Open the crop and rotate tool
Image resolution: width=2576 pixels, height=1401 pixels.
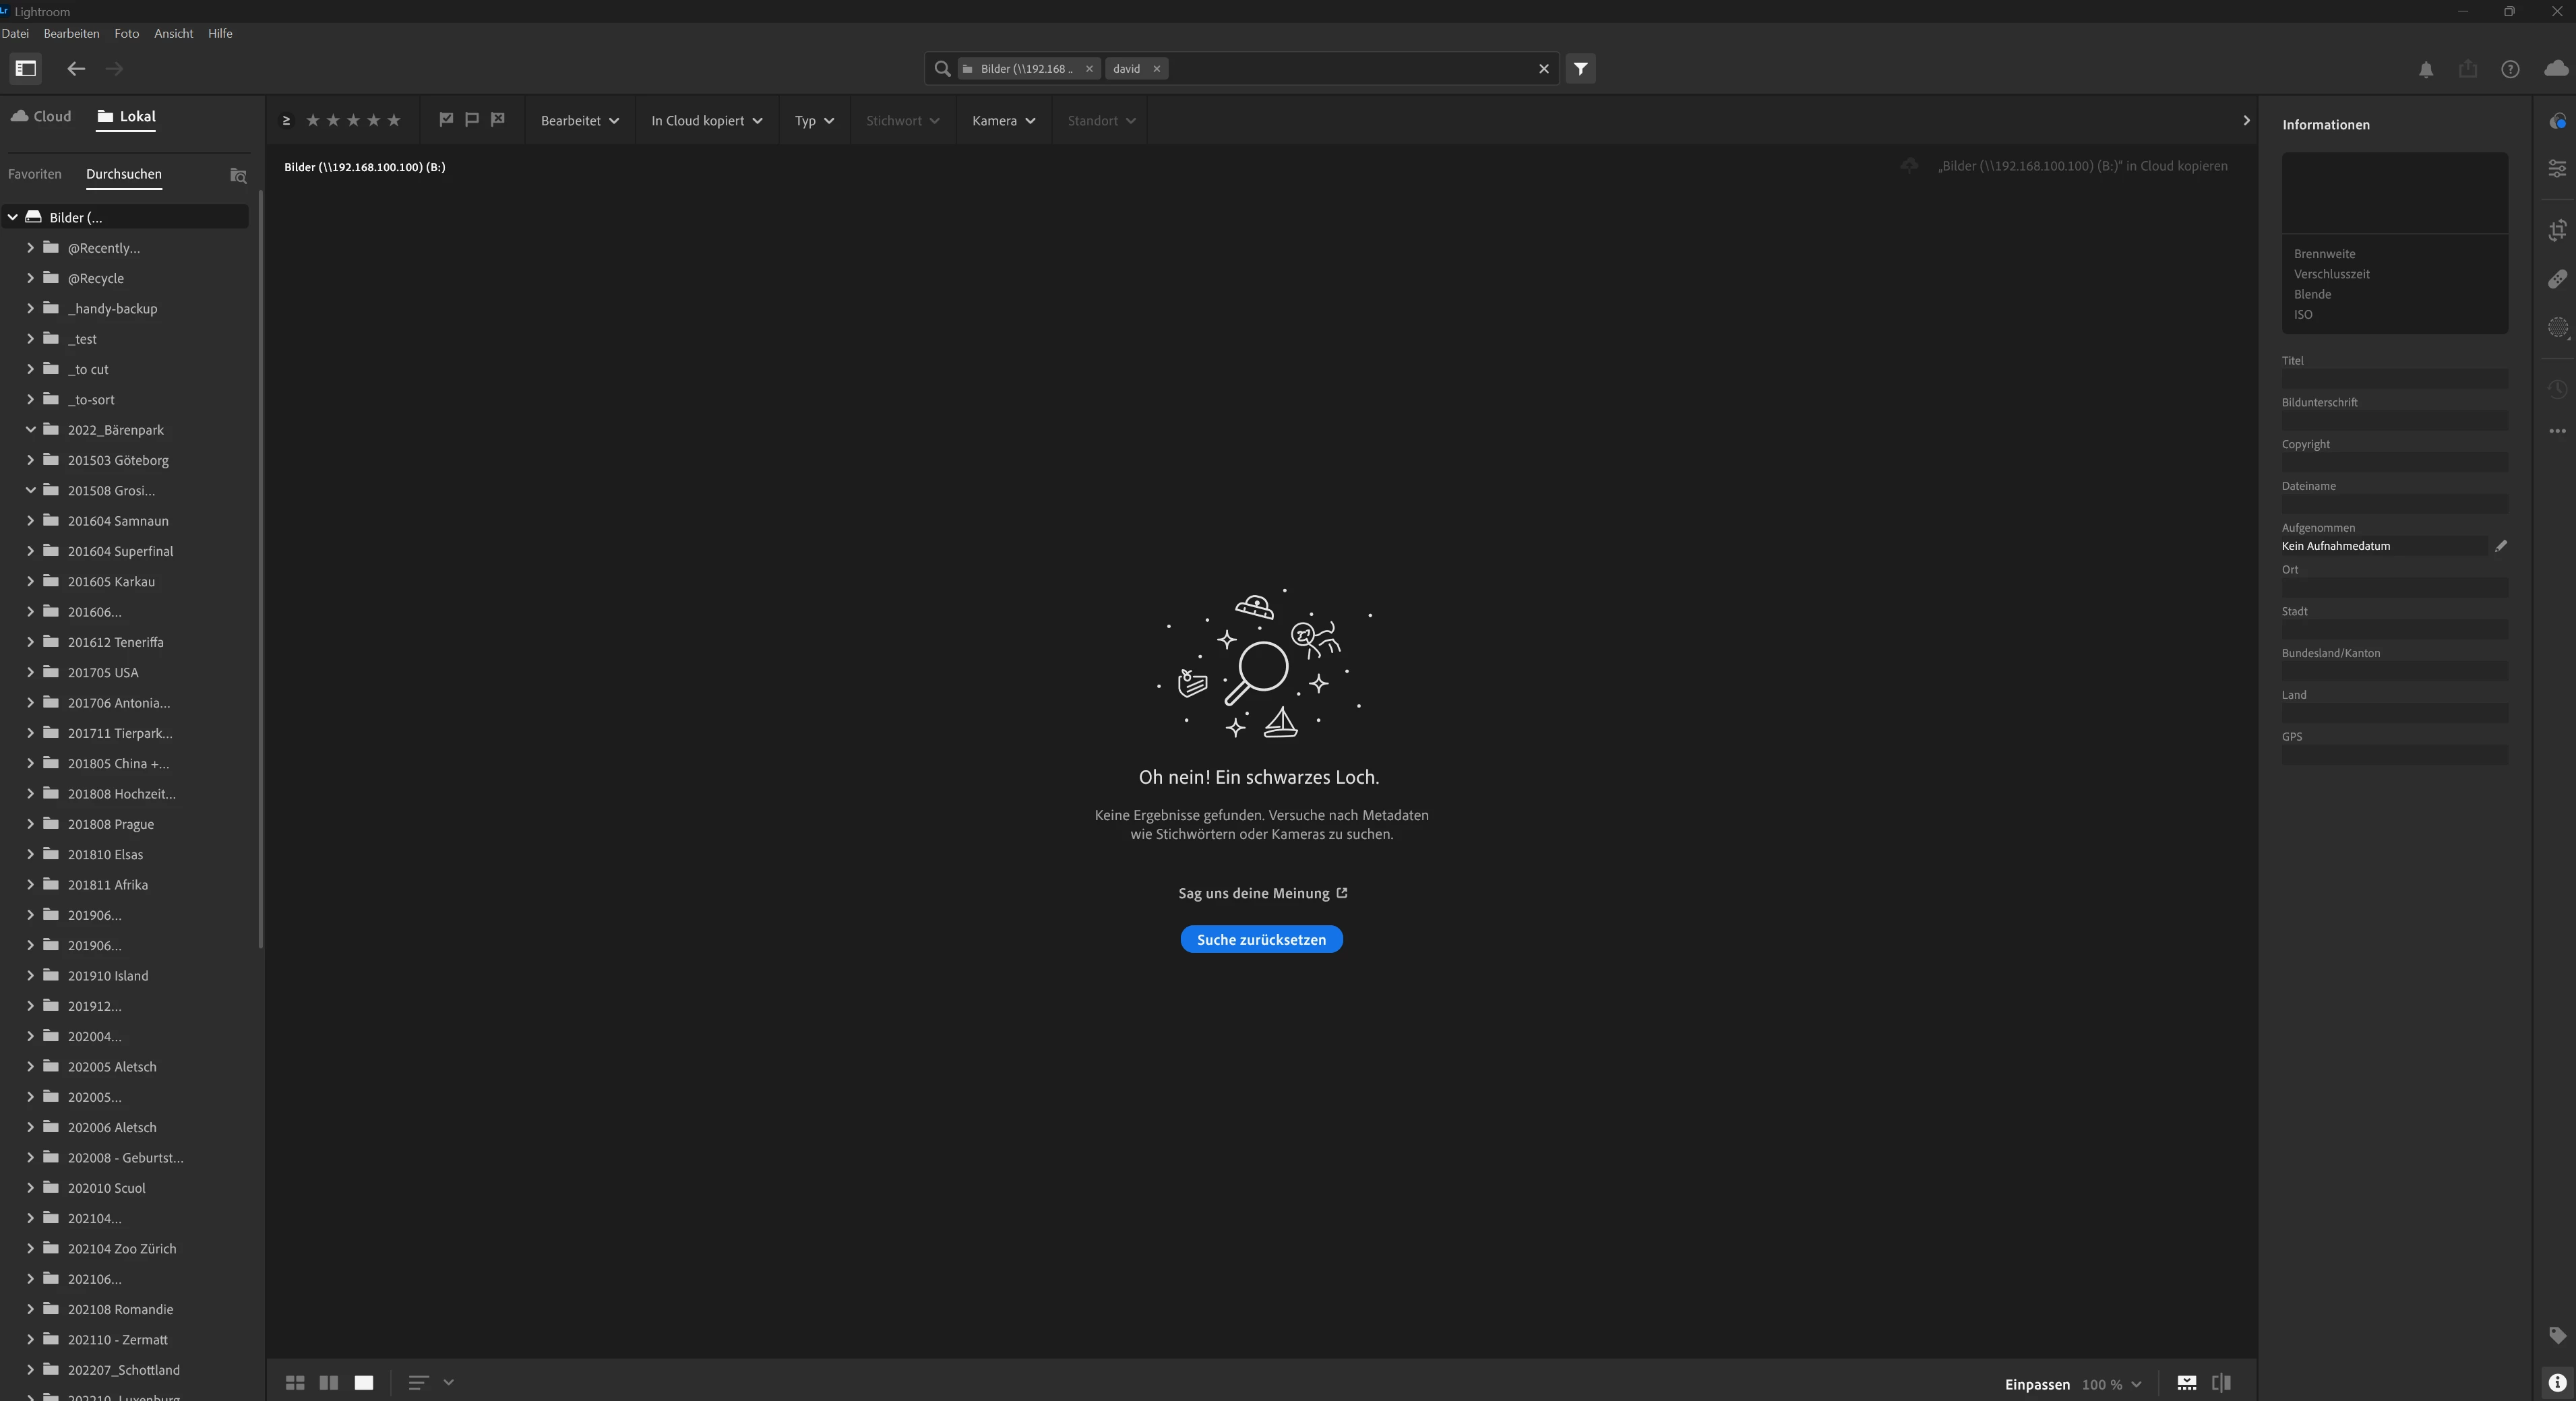click(2557, 231)
